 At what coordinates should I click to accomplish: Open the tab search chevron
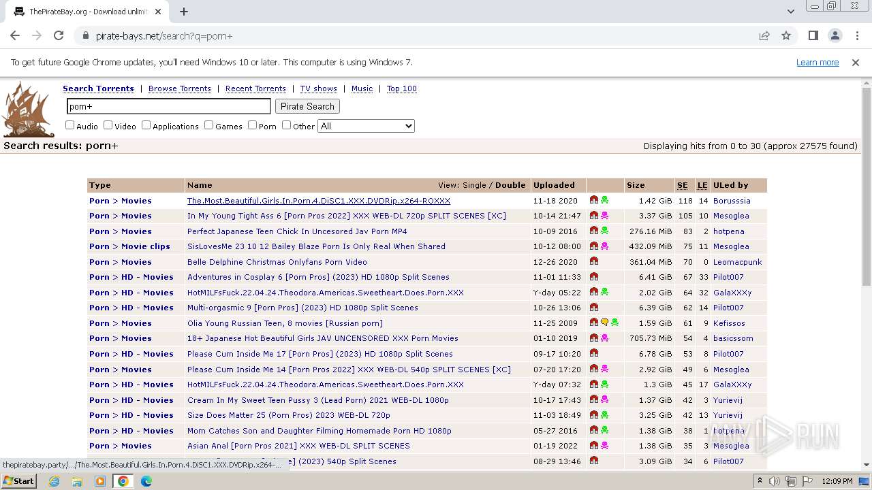tap(790, 12)
